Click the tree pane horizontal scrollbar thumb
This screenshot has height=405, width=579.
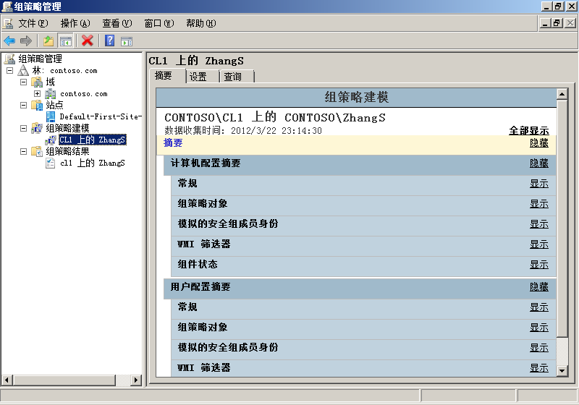[x=64, y=380]
